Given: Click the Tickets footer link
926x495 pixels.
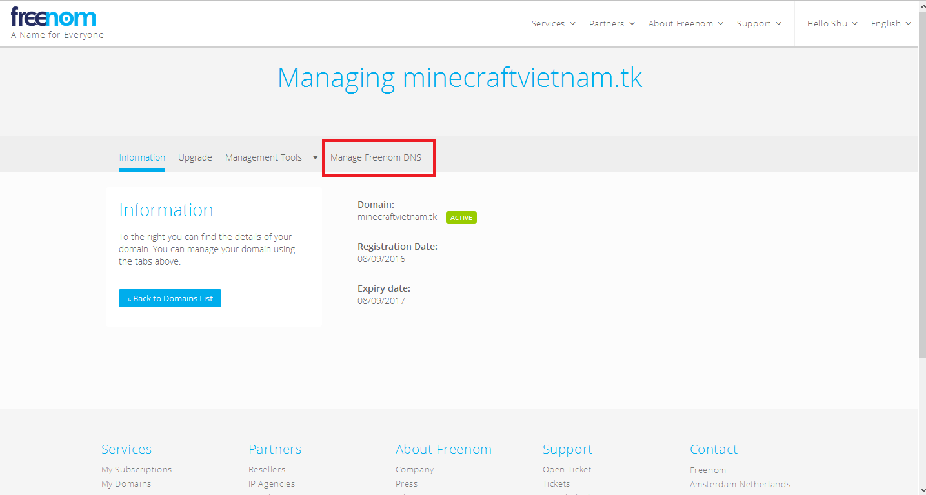Looking at the screenshot, I should 556,483.
